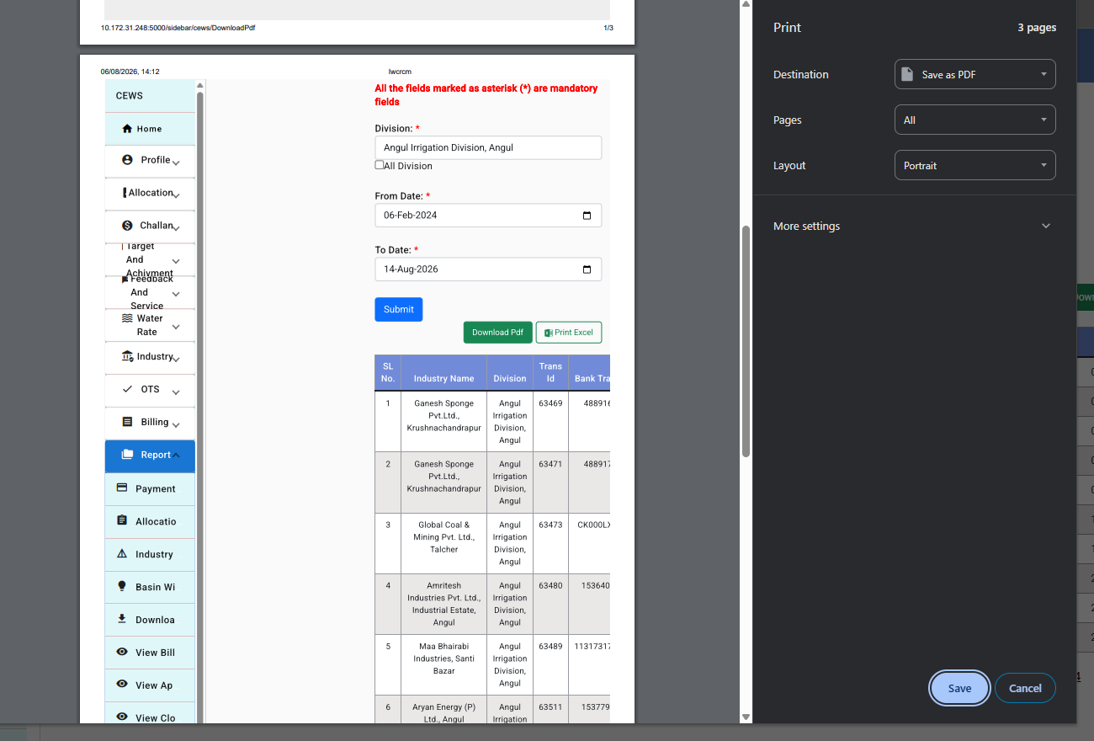Click the green Download Pdf button

click(497, 333)
